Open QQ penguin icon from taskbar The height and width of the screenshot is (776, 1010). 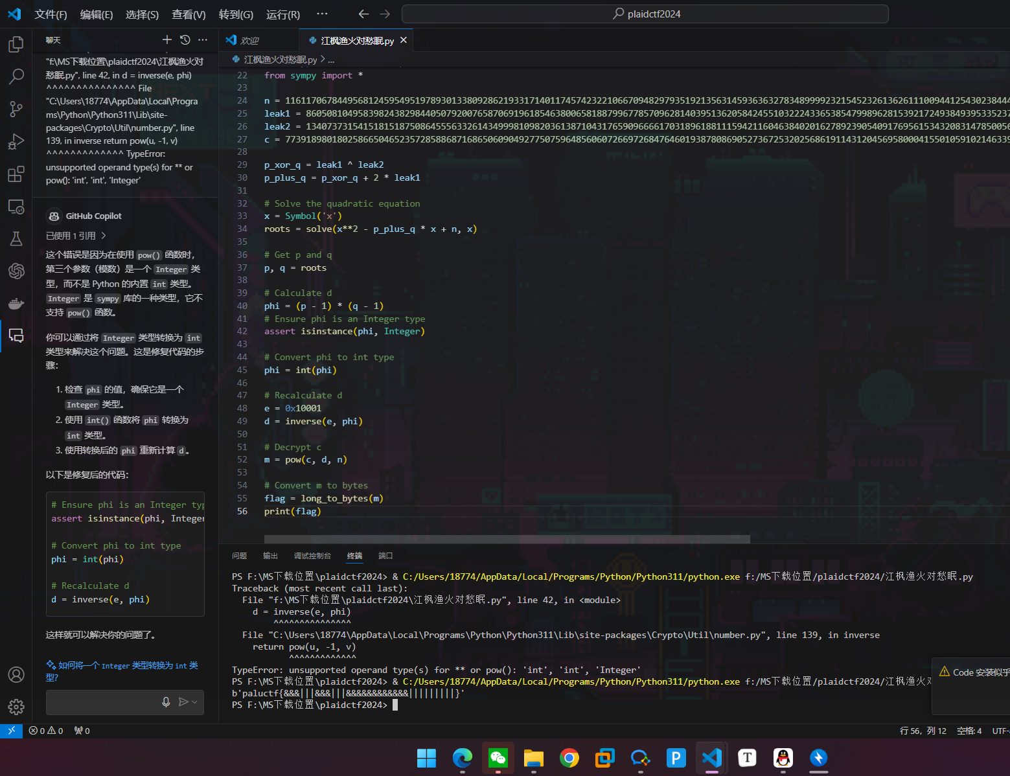[x=783, y=758]
